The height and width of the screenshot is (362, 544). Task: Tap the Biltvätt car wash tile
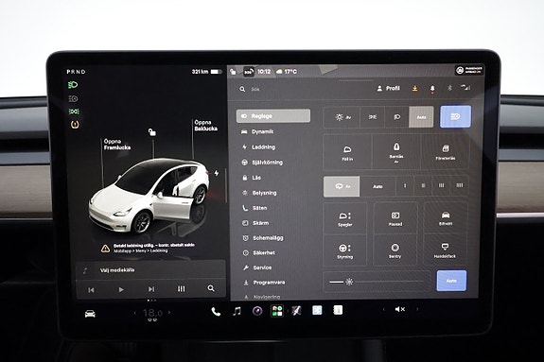click(446, 218)
